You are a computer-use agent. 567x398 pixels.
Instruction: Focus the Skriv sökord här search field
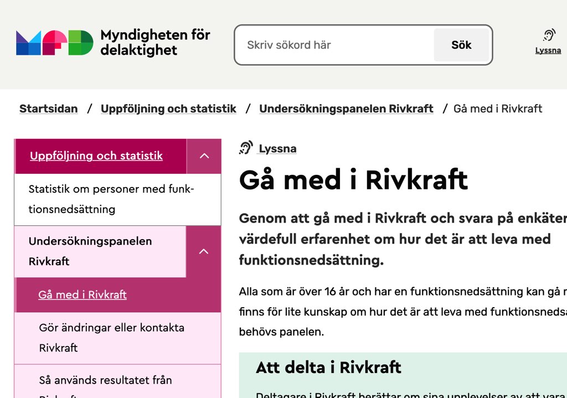pos(334,45)
